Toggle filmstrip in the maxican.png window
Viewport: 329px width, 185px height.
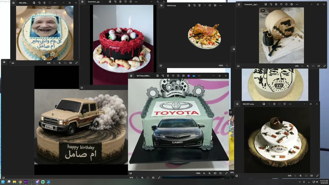tap(161, 66)
